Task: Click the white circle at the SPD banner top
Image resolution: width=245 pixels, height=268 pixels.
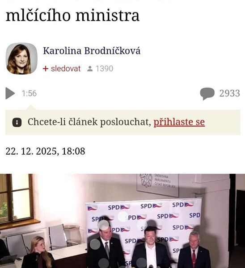Action: (123, 216)
